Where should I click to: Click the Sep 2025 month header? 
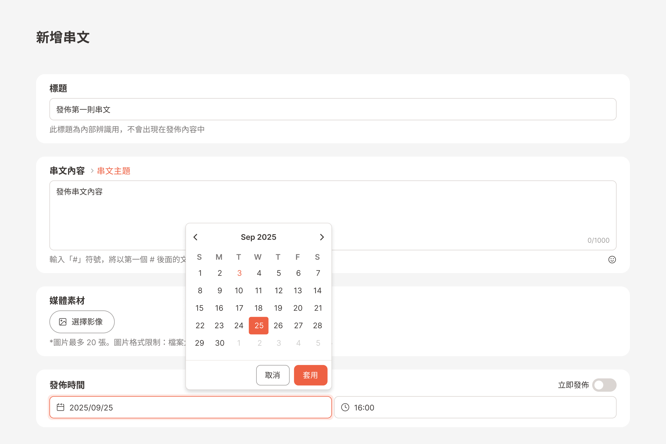pyautogui.click(x=258, y=237)
